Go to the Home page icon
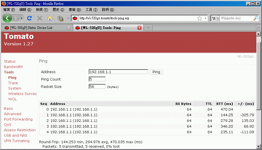The width and height of the screenshot is (262, 150). [50, 18]
